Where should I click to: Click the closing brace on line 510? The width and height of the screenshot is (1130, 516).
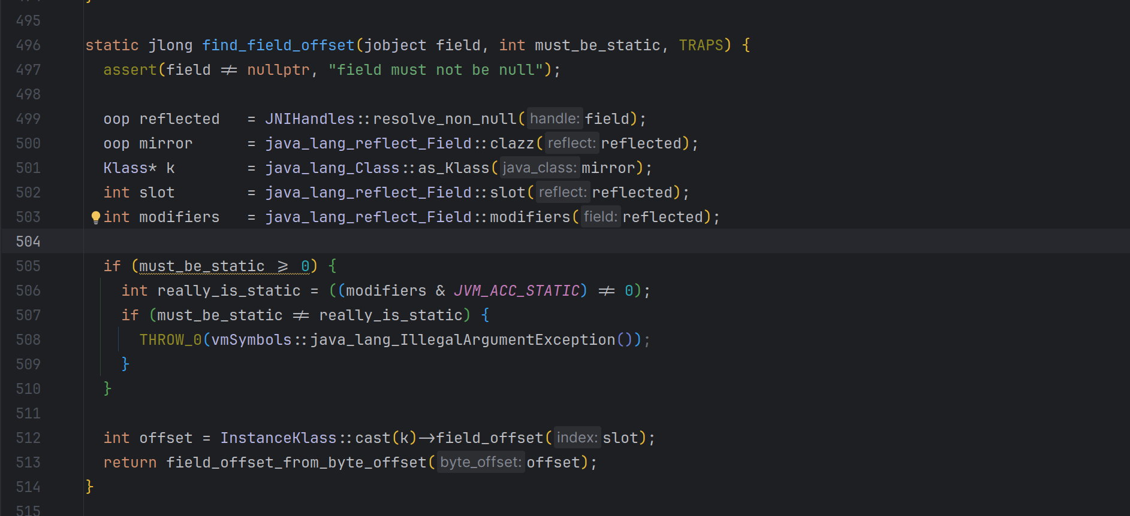[107, 389]
